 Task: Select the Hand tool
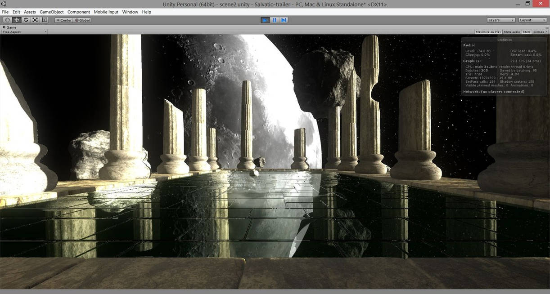(x=7, y=20)
